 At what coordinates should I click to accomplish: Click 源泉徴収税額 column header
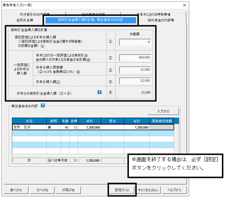coord(162,121)
